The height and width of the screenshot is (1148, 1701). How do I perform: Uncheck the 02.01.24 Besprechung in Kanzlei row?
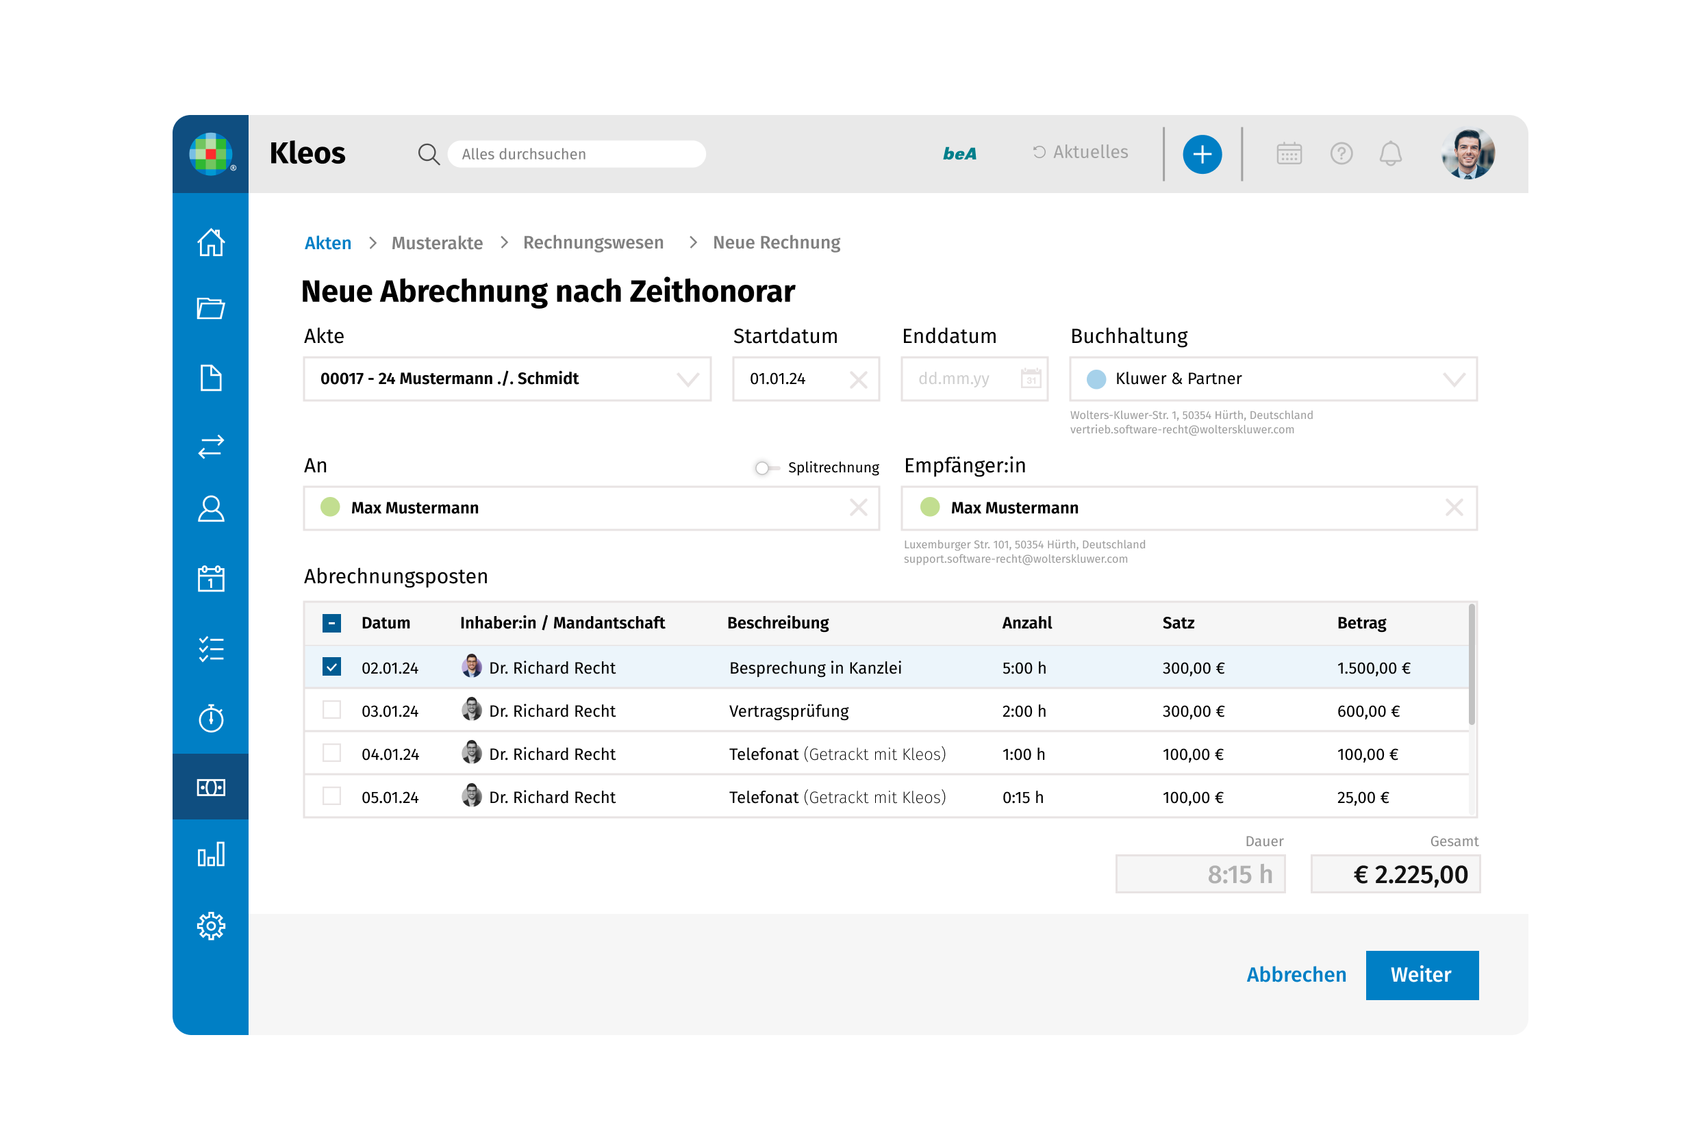(331, 667)
